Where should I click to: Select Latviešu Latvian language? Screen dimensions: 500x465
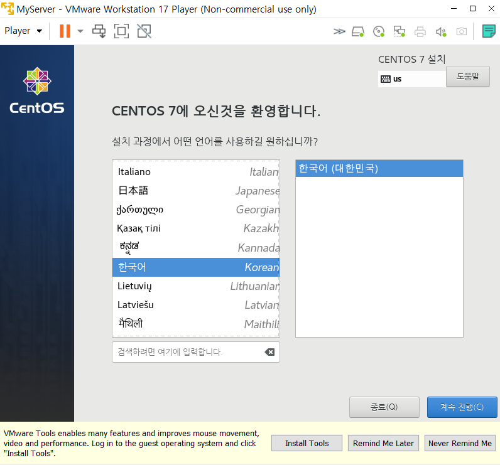196,305
